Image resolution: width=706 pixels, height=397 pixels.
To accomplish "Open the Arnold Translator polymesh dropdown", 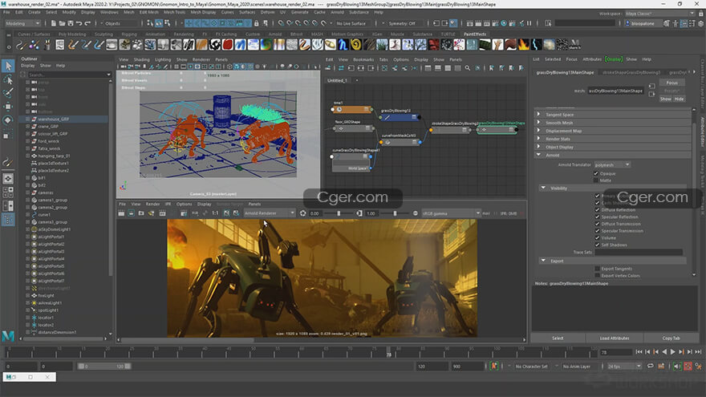I will coord(612,164).
